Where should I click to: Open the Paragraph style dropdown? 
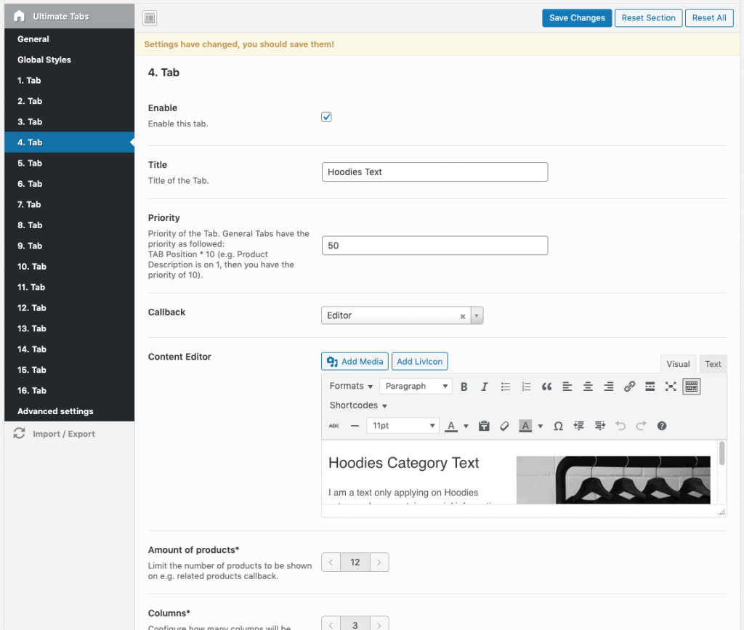pos(416,386)
